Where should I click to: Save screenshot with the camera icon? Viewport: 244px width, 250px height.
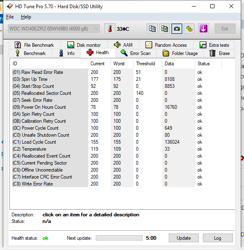177,29
